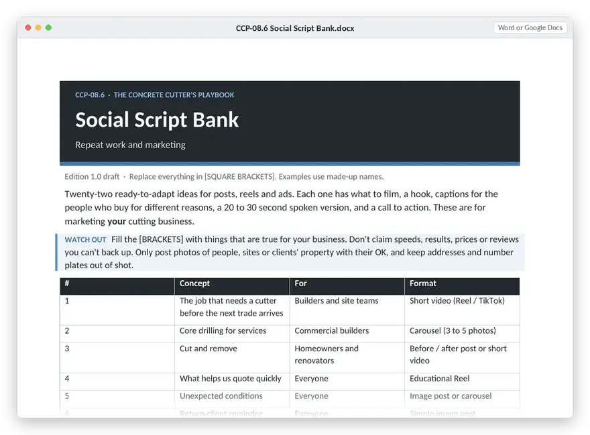Click the 'WATCH OUT' callout label

(85, 240)
